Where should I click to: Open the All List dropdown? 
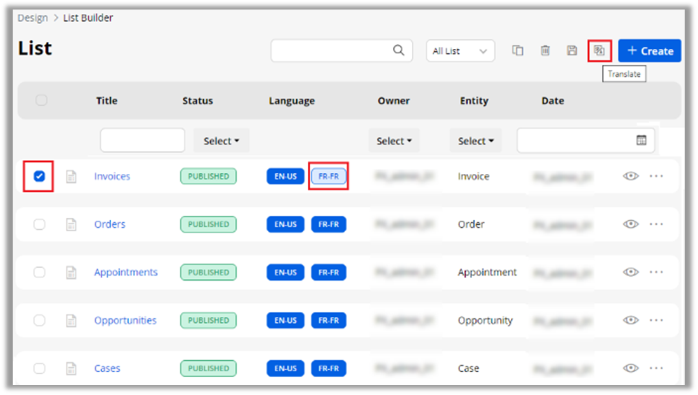460,51
